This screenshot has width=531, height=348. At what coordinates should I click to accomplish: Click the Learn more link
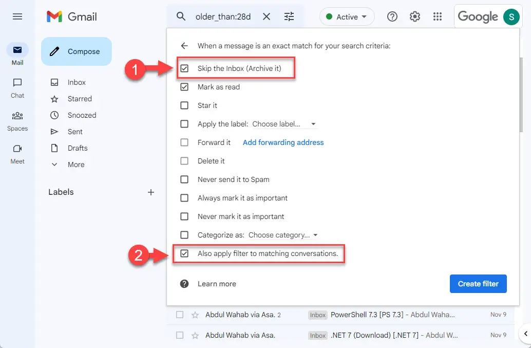click(217, 284)
